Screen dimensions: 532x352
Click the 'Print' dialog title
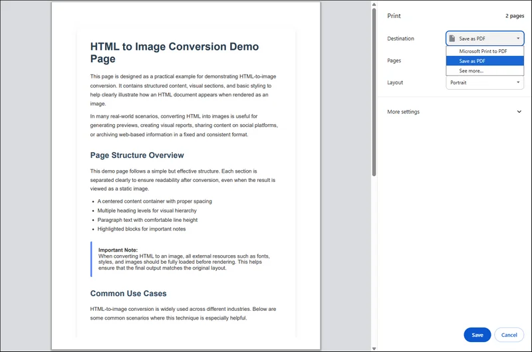click(x=394, y=16)
